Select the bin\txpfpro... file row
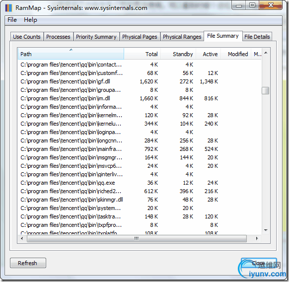 (x=140, y=225)
